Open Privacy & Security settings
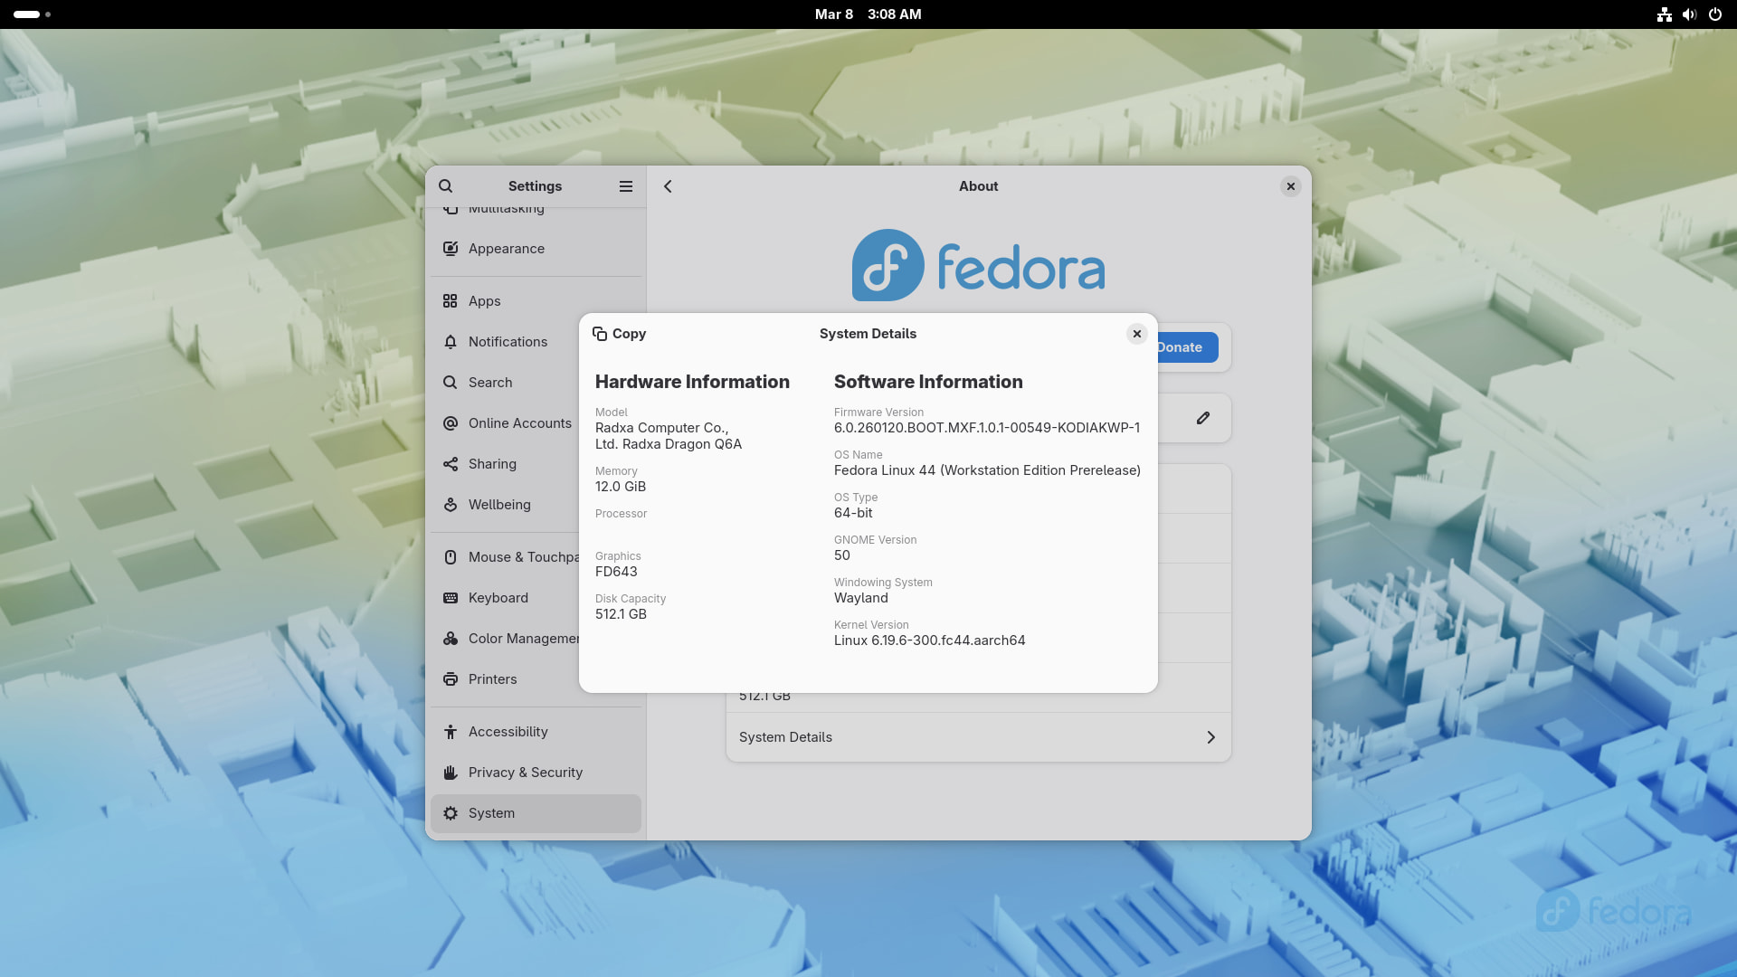The image size is (1737, 977). tap(536, 773)
